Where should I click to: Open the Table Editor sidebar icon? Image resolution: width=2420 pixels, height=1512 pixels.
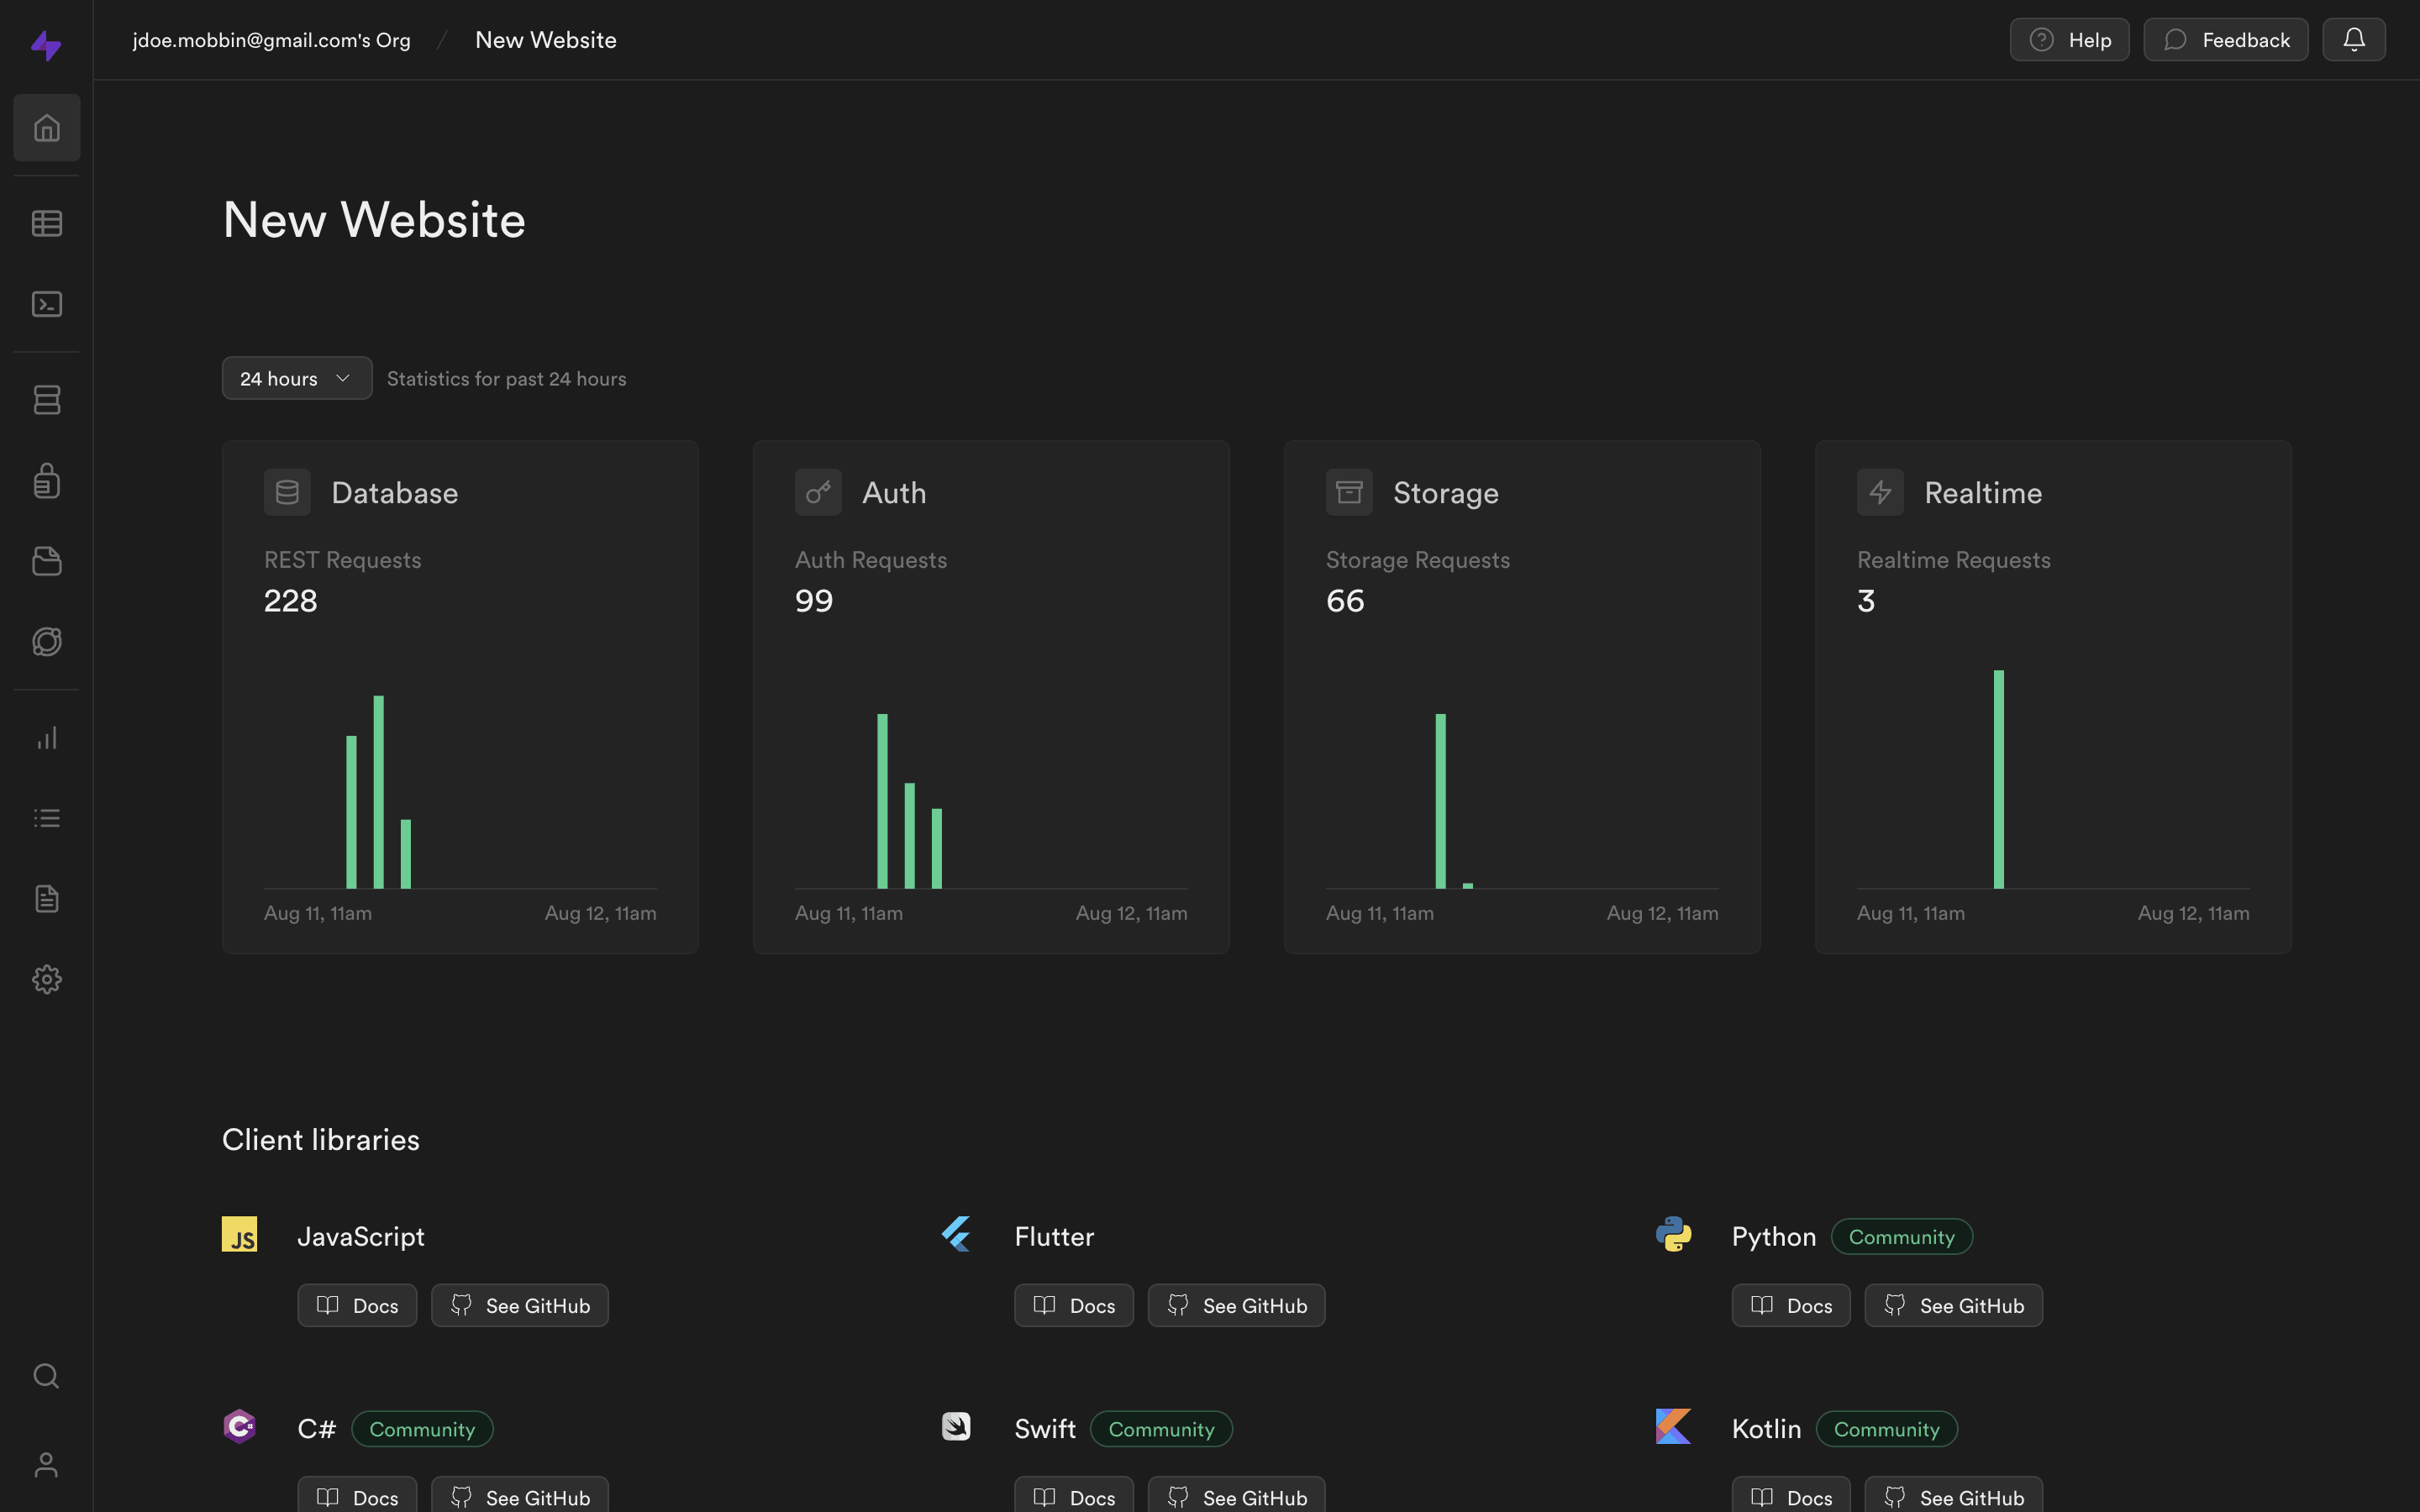(47, 223)
